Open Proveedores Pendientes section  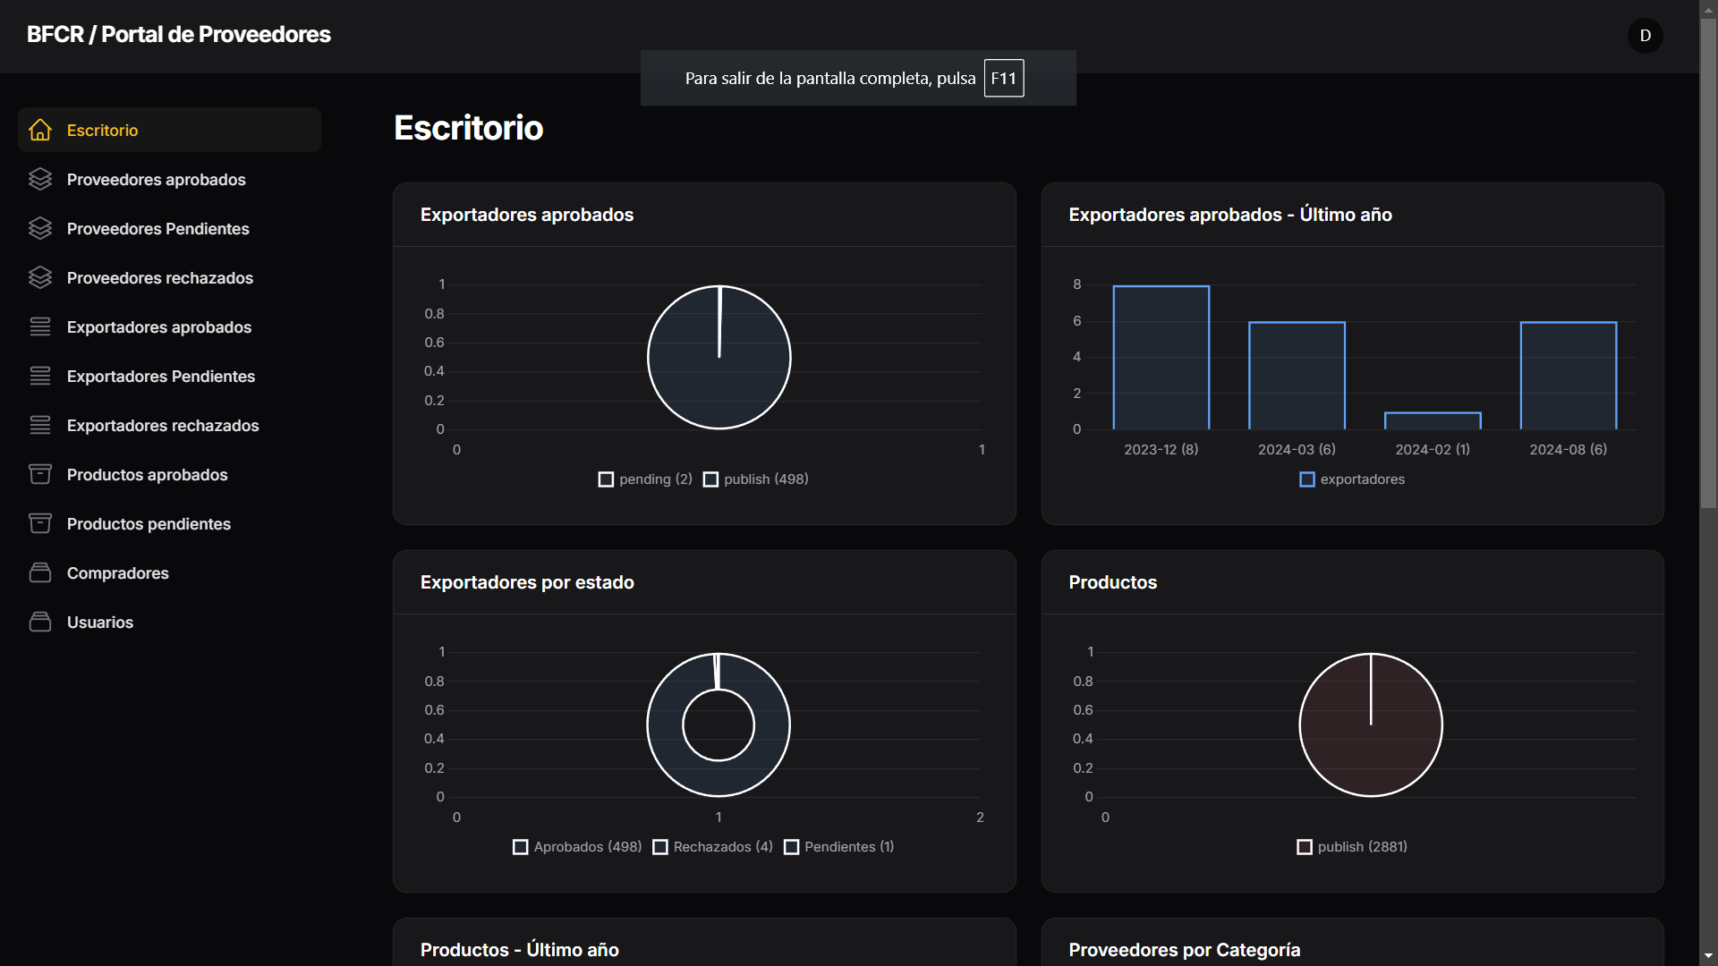(169, 228)
